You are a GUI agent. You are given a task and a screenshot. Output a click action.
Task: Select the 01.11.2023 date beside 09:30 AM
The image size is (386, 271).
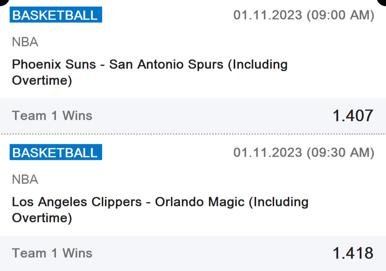coord(268,153)
